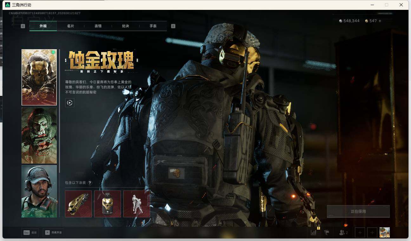Viewport: 411px width, 241px height.
Task: Close the 三角洲行动 window
Action: pos(401,5)
